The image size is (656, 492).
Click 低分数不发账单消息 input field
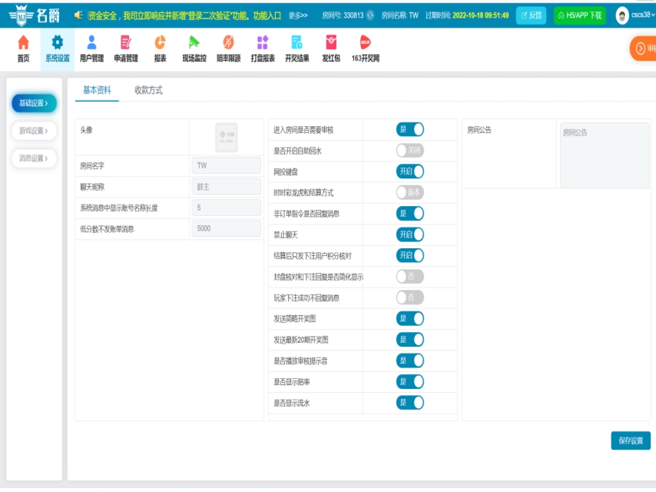coord(227,228)
